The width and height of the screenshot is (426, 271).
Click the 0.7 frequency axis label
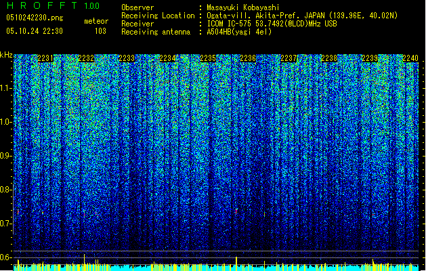(6, 224)
